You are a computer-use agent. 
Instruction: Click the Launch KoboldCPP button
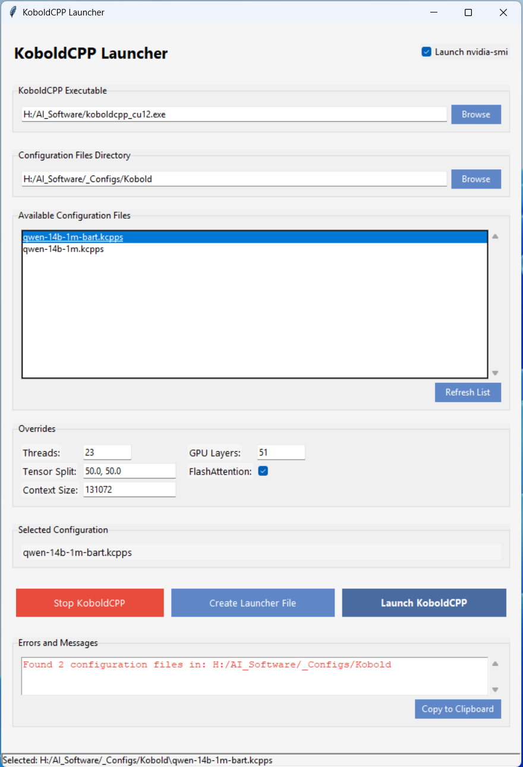coord(424,603)
